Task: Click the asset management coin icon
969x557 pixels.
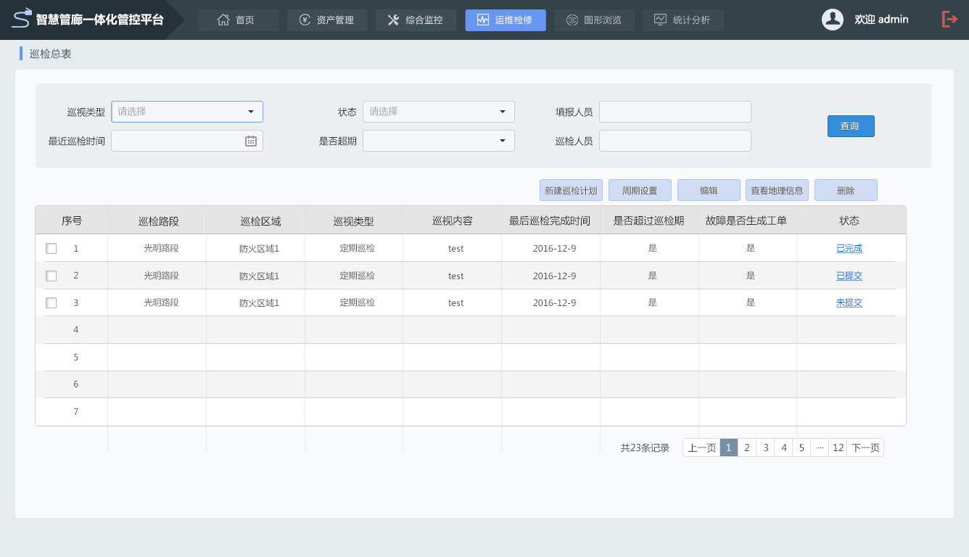Action: click(x=305, y=20)
